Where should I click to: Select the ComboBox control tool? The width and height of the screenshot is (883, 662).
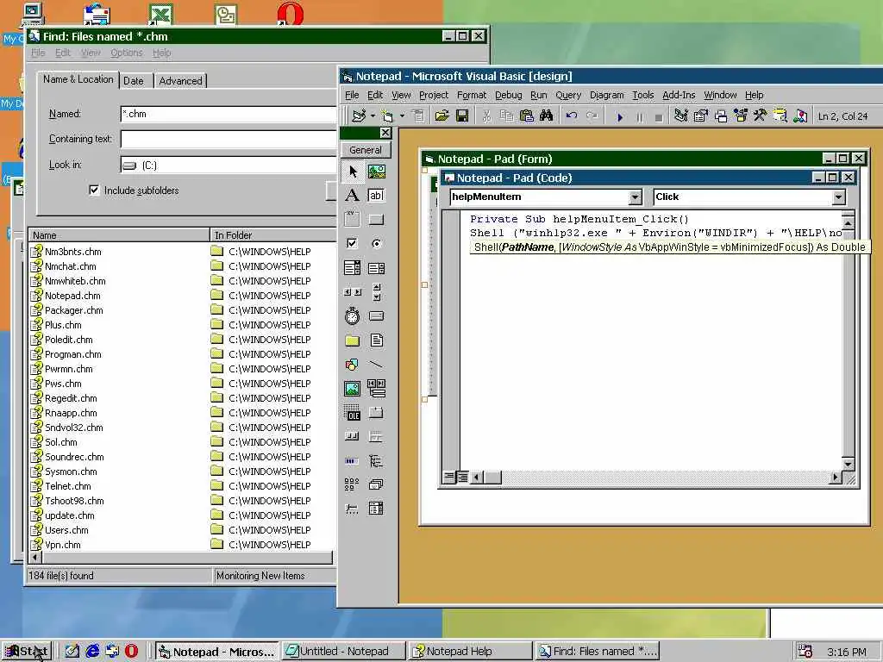click(x=353, y=267)
